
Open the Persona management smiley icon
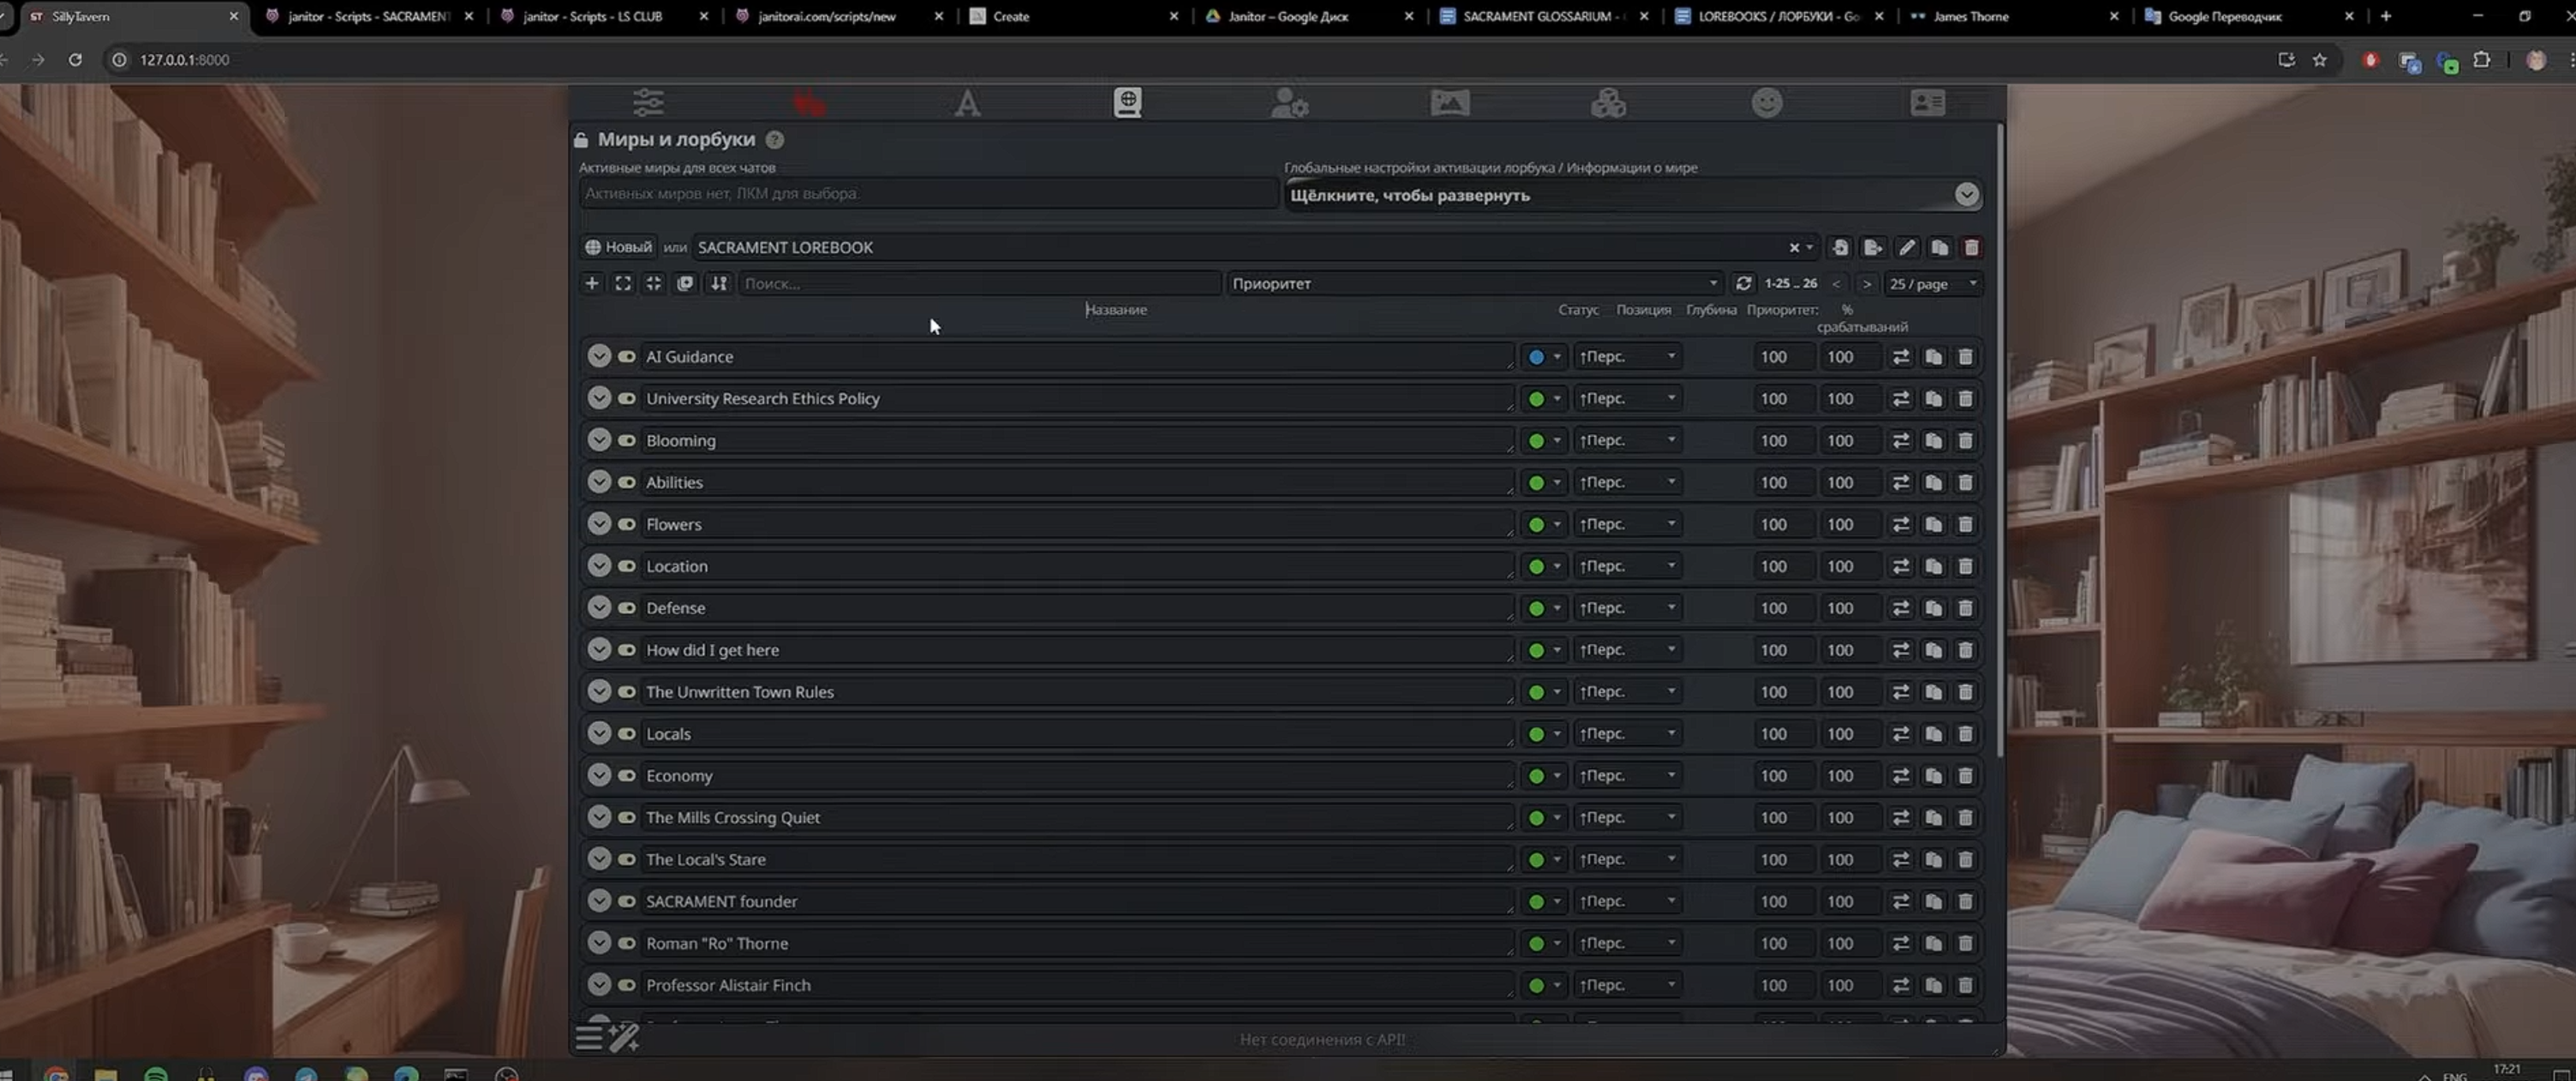click(x=1766, y=103)
